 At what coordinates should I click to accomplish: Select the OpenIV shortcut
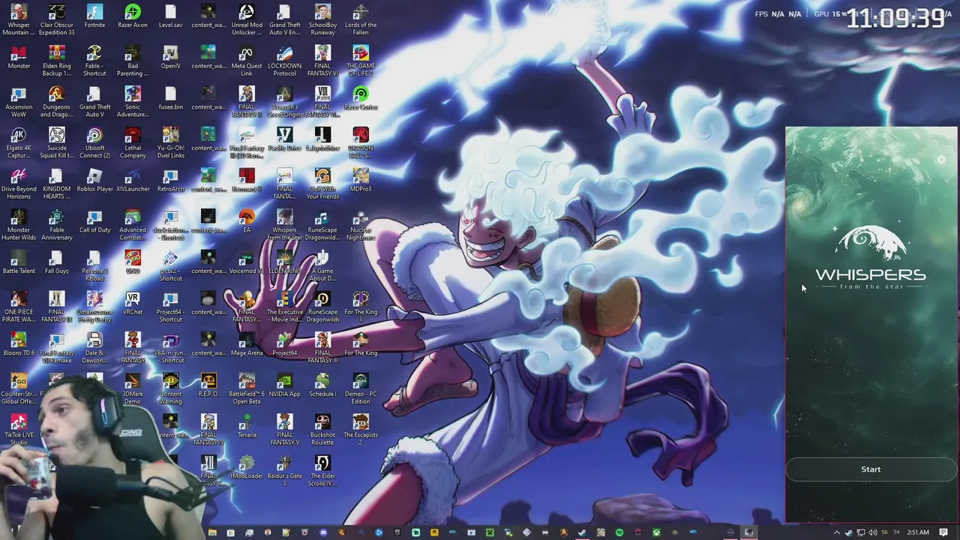(170, 58)
